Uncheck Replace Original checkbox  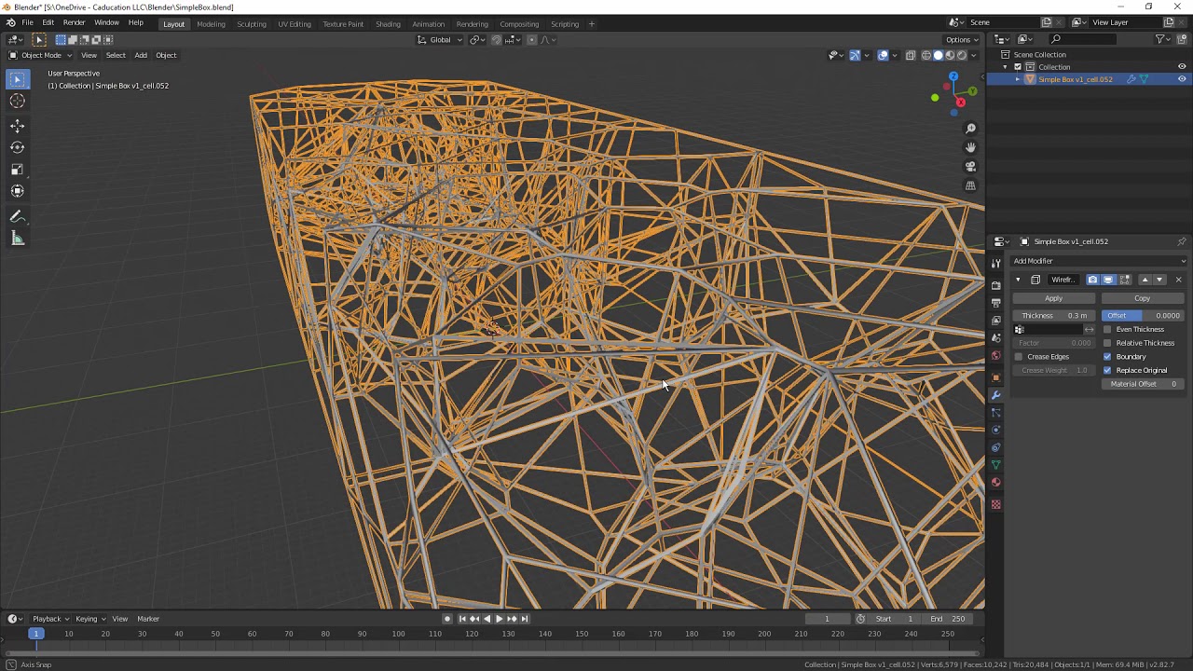coord(1107,370)
